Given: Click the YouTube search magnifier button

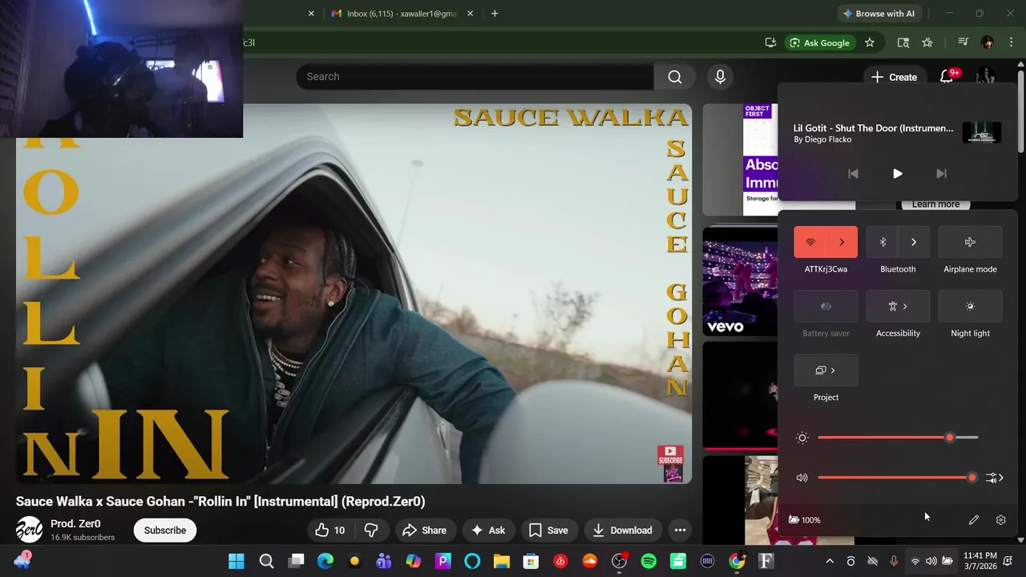Looking at the screenshot, I should [675, 77].
